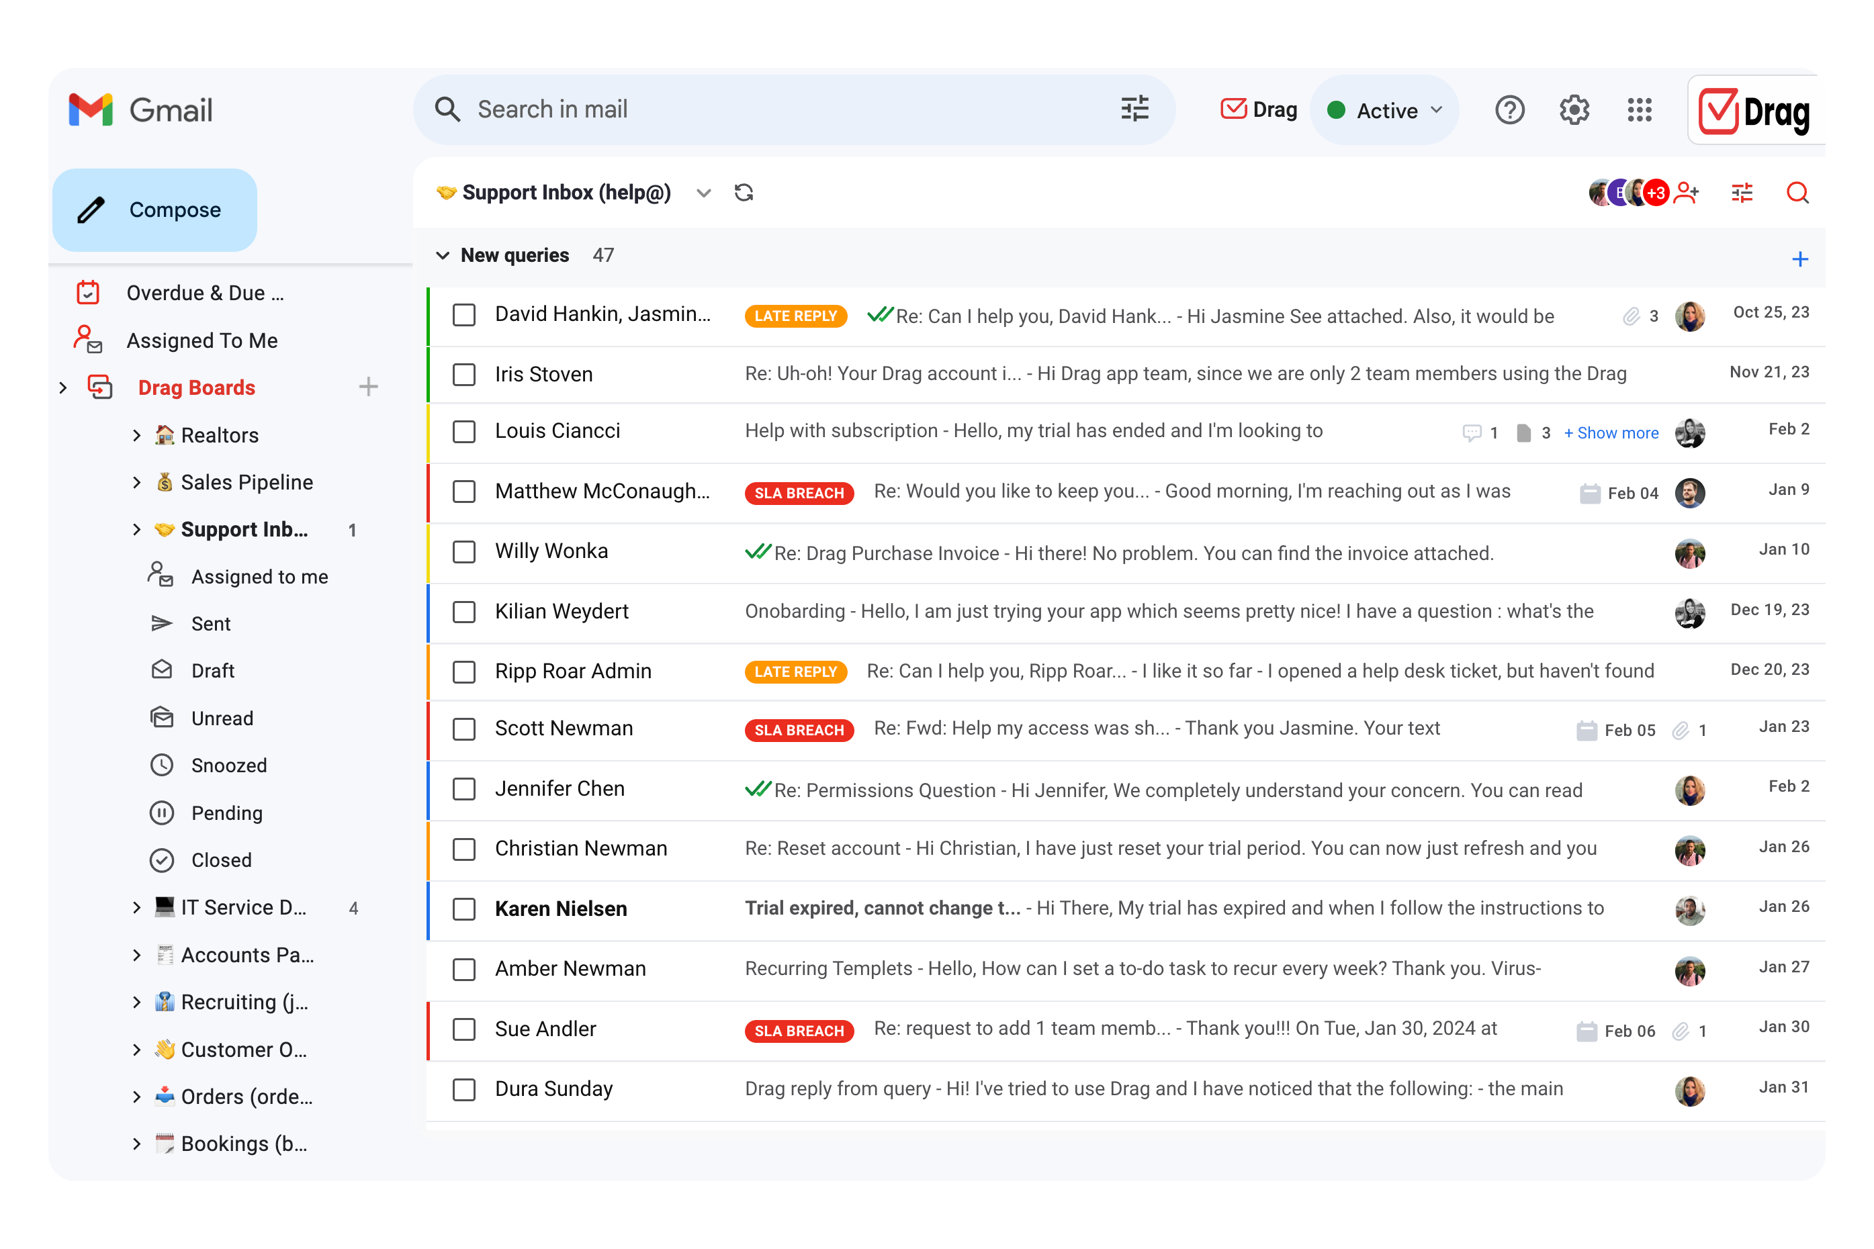This screenshot has width=1874, height=1249.
Task: Open the board filter settings icon
Action: coord(1742,193)
